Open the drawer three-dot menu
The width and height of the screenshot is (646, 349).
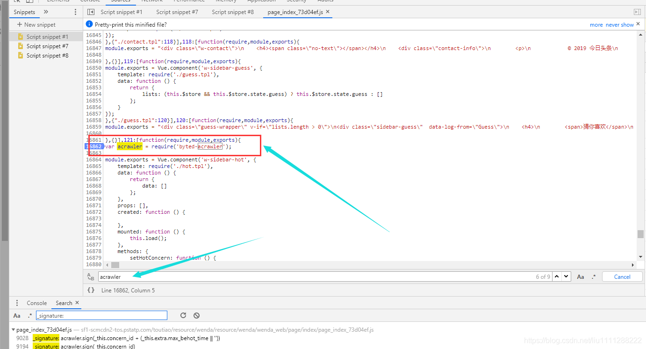[x=17, y=303]
